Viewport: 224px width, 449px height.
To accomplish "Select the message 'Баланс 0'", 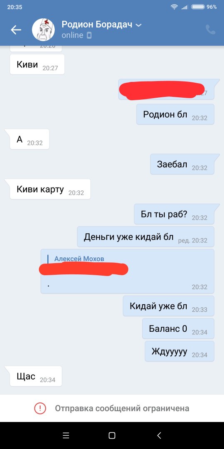I will (x=178, y=328).
